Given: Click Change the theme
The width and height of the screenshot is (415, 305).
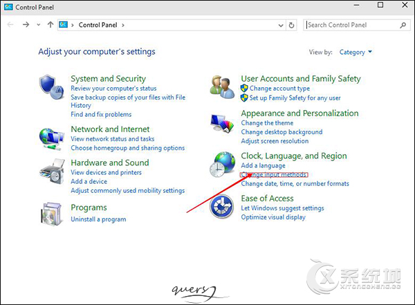Looking at the screenshot, I should pyautogui.click(x=267, y=123).
